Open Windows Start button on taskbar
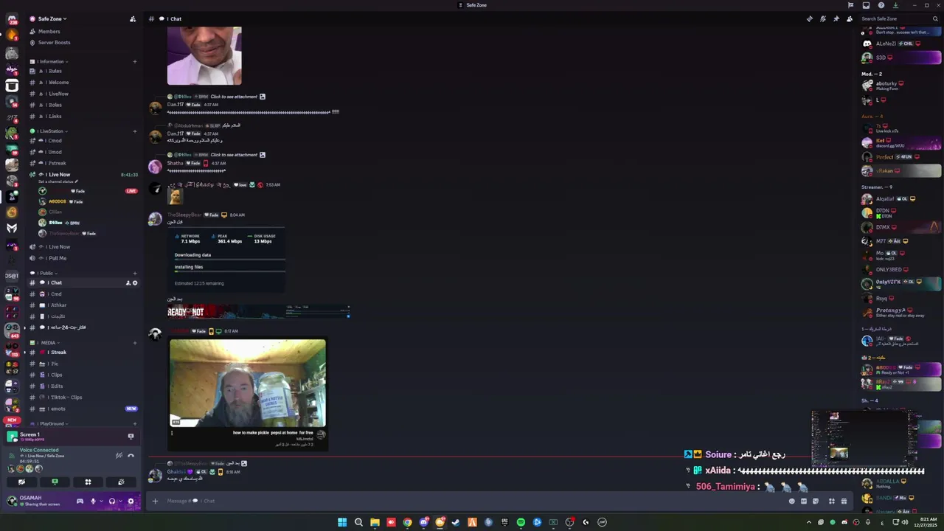The height and width of the screenshot is (531, 944). click(342, 522)
